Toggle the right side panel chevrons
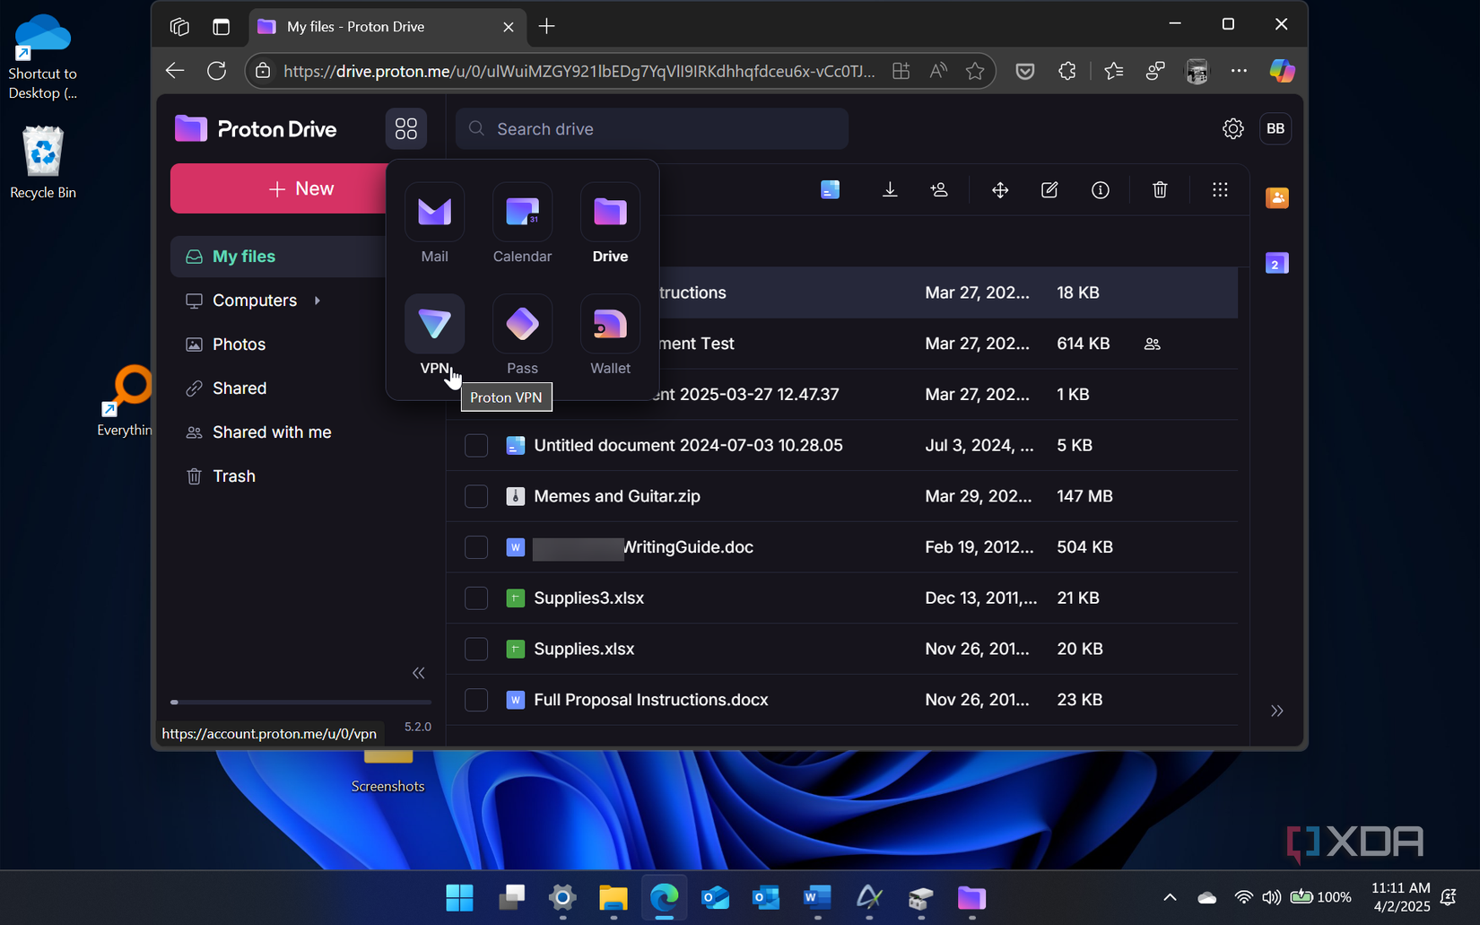 [1277, 711]
